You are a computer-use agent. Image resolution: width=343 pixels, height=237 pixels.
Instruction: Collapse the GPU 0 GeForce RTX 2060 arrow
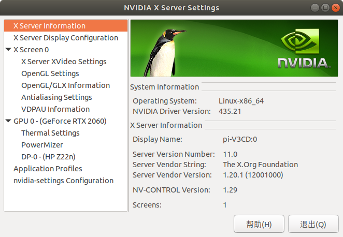coord(8,121)
